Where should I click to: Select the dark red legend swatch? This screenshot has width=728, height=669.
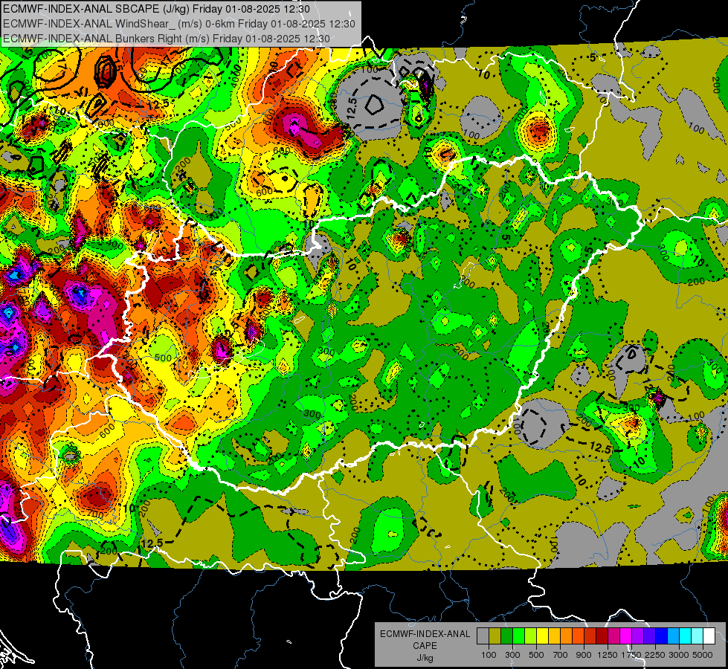click(x=602, y=636)
